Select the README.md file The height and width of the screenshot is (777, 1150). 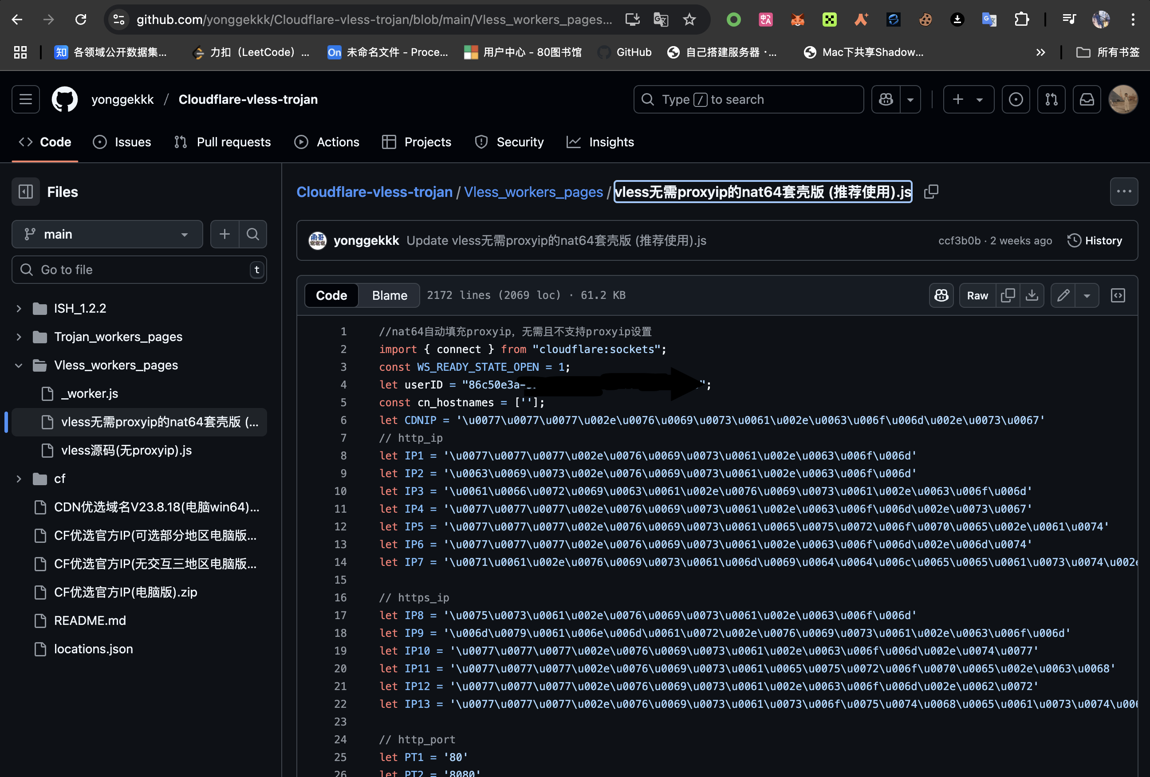click(90, 620)
